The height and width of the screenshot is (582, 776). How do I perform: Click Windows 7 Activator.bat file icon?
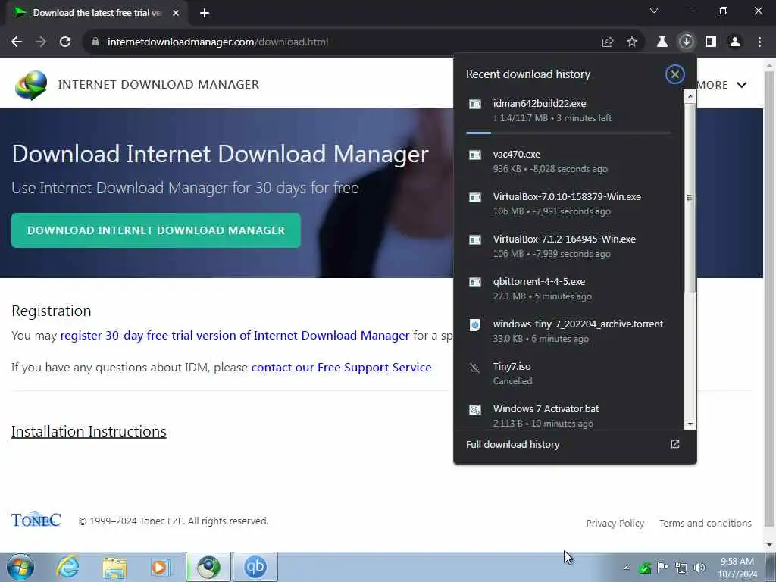pyautogui.click(x=474, y=410)
